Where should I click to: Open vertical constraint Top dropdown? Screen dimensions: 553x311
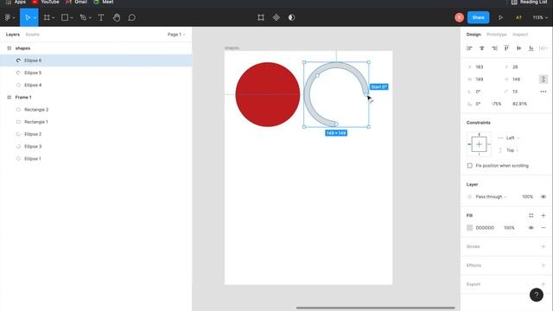[x=512, y=150]
